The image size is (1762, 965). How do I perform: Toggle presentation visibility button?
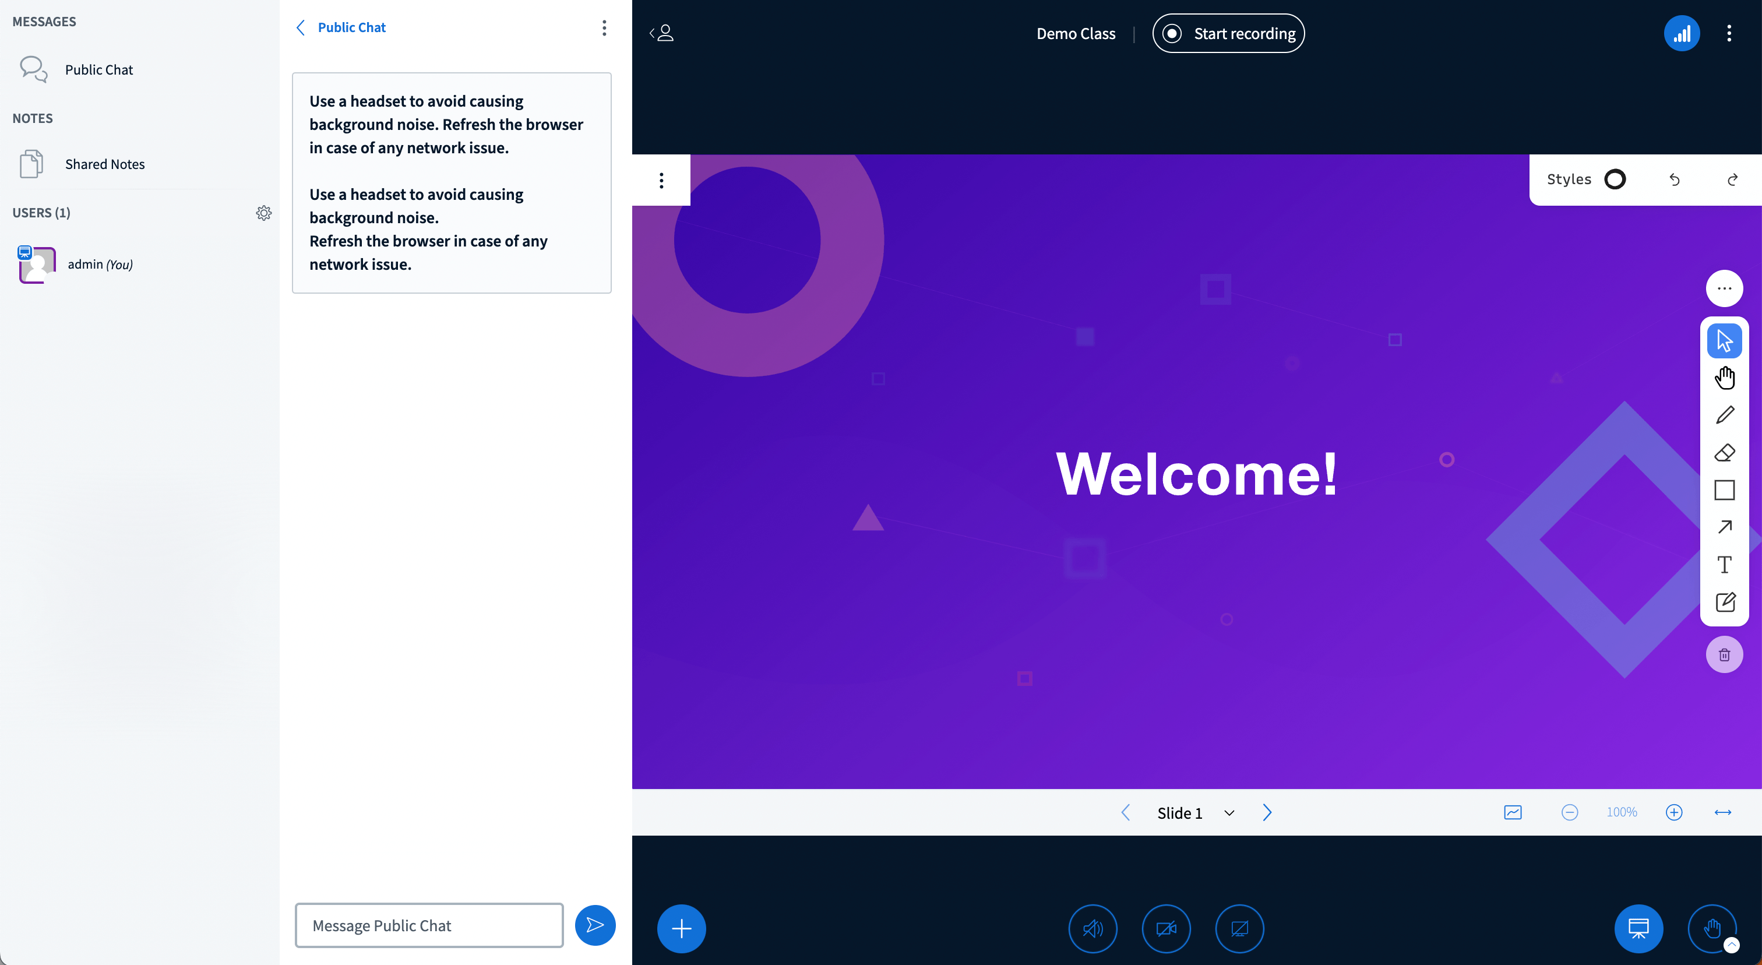coord(1639,928)
